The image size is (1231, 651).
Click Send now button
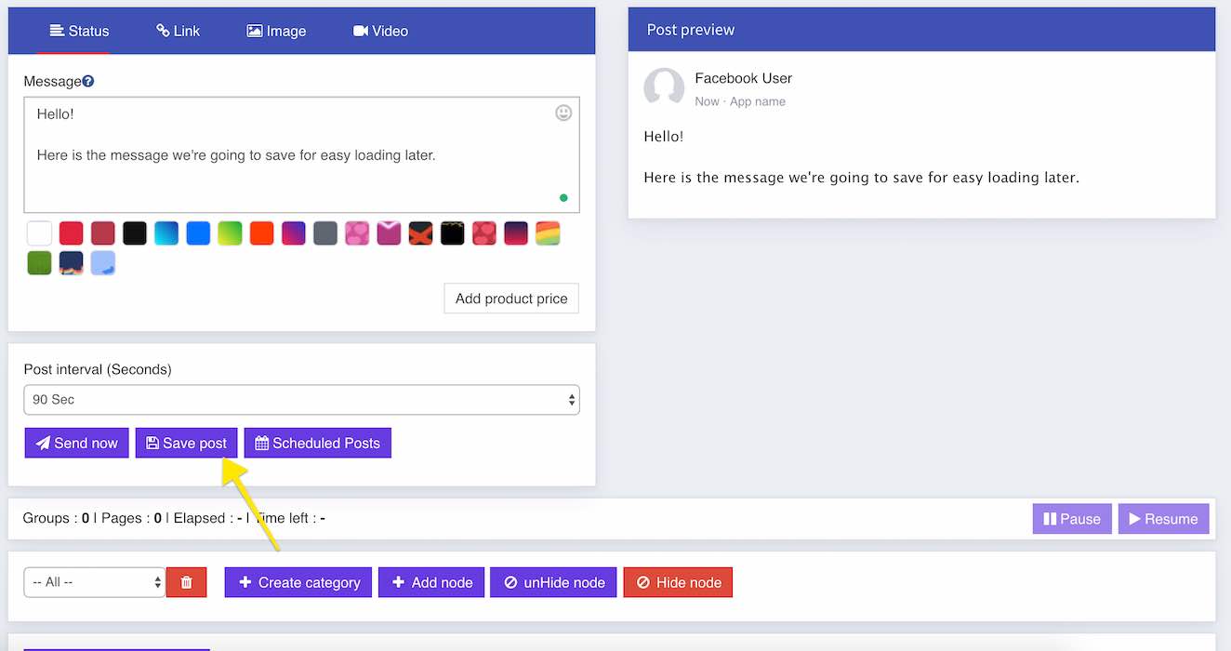click(76, 443)
